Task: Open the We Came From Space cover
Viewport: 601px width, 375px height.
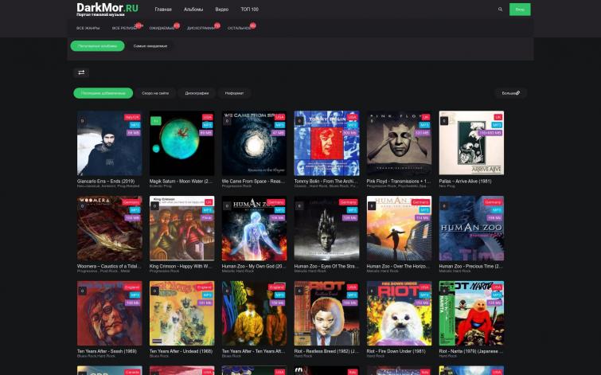Action: tap(254, 143)
